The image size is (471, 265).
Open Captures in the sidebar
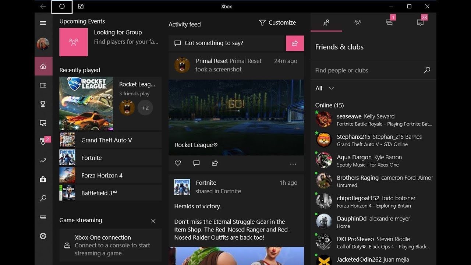coord(43,123)
